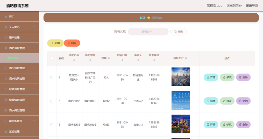This screenshot has height=139, width=263.
Task: Click the sort arrows beside 规模 column header
Action: 109,58
